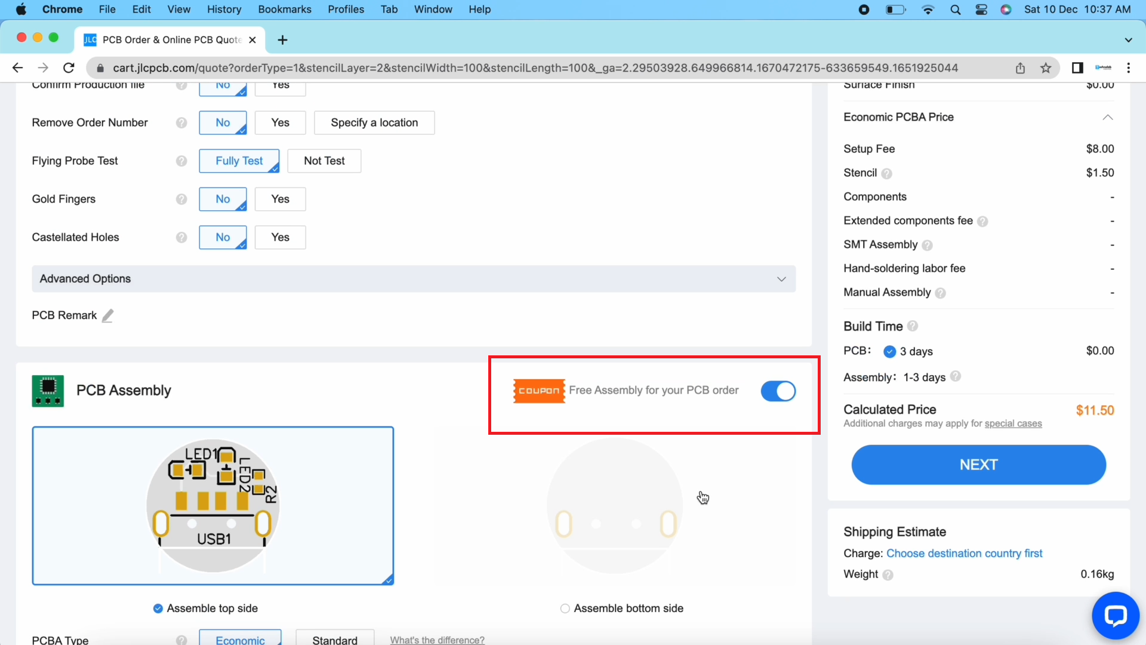Show help for shipping Weight
Screen dimensions: 1146x645
(x=888, y=575)
